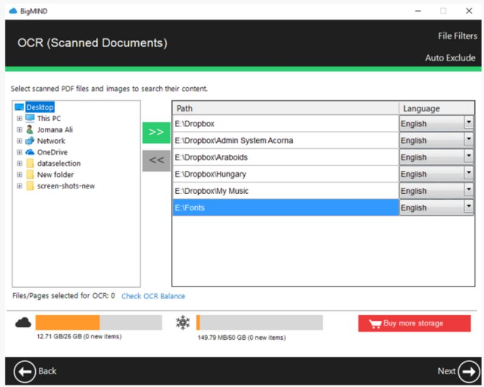Viewport: 484px width, 387px height.
Task: Select Desktop in folder tree
Action: point(40,107)
